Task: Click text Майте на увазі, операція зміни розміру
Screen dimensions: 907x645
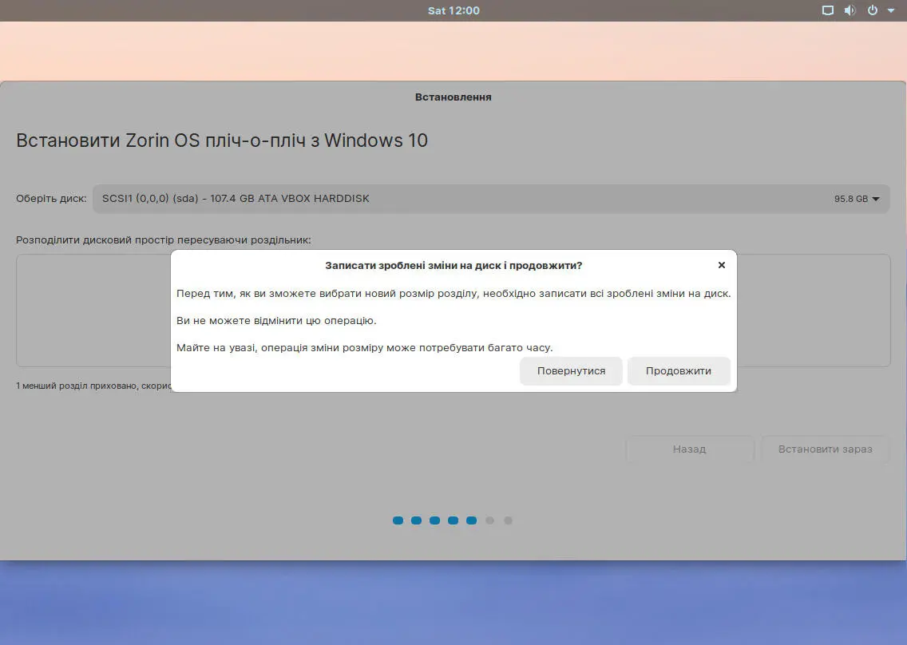Action: pos(364,348)
